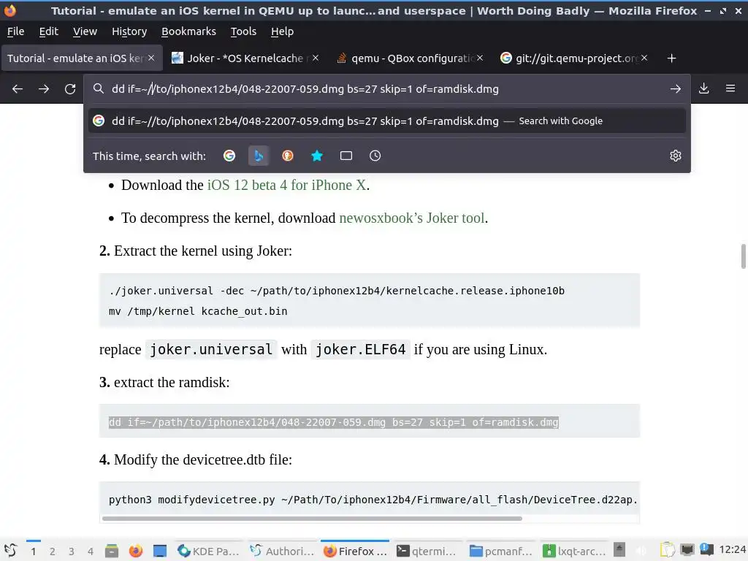This screenshot has height=561, width=748.
Task: Click the show desktop icon in the taskbar
Action: tap(159, 551)
